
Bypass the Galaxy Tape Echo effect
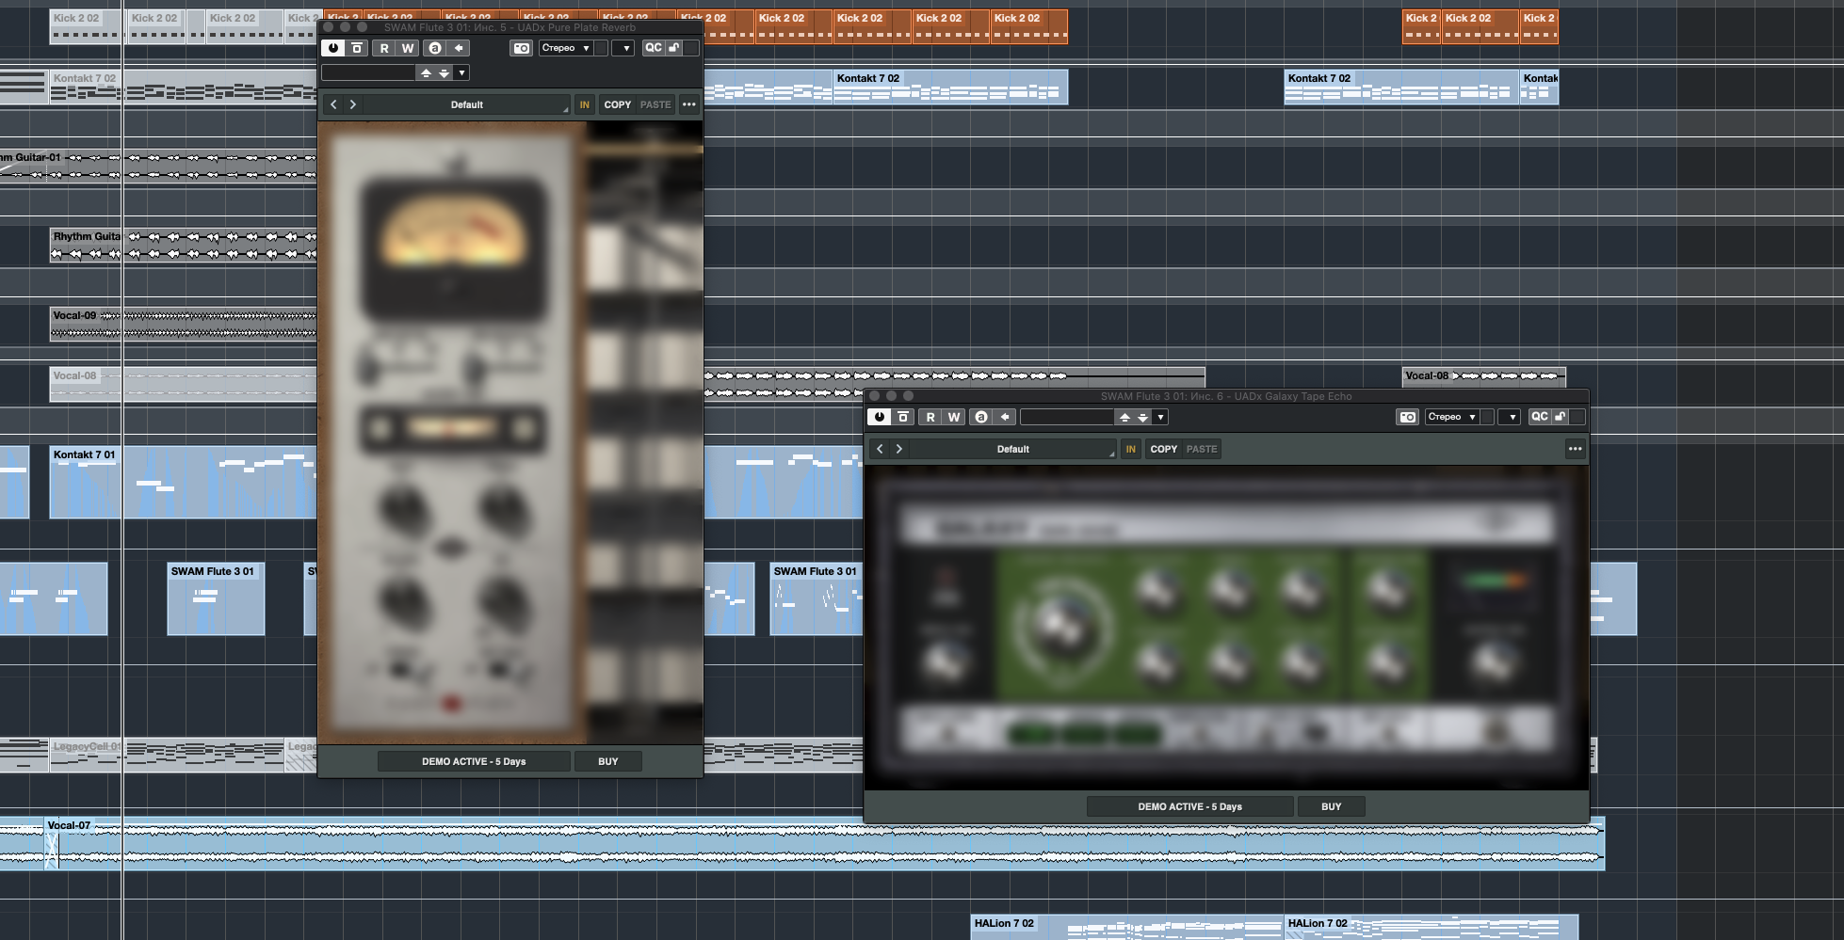pyautogui.click(x=903, y=417)
